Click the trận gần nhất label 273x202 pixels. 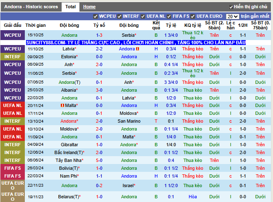(x=255, y=17)
